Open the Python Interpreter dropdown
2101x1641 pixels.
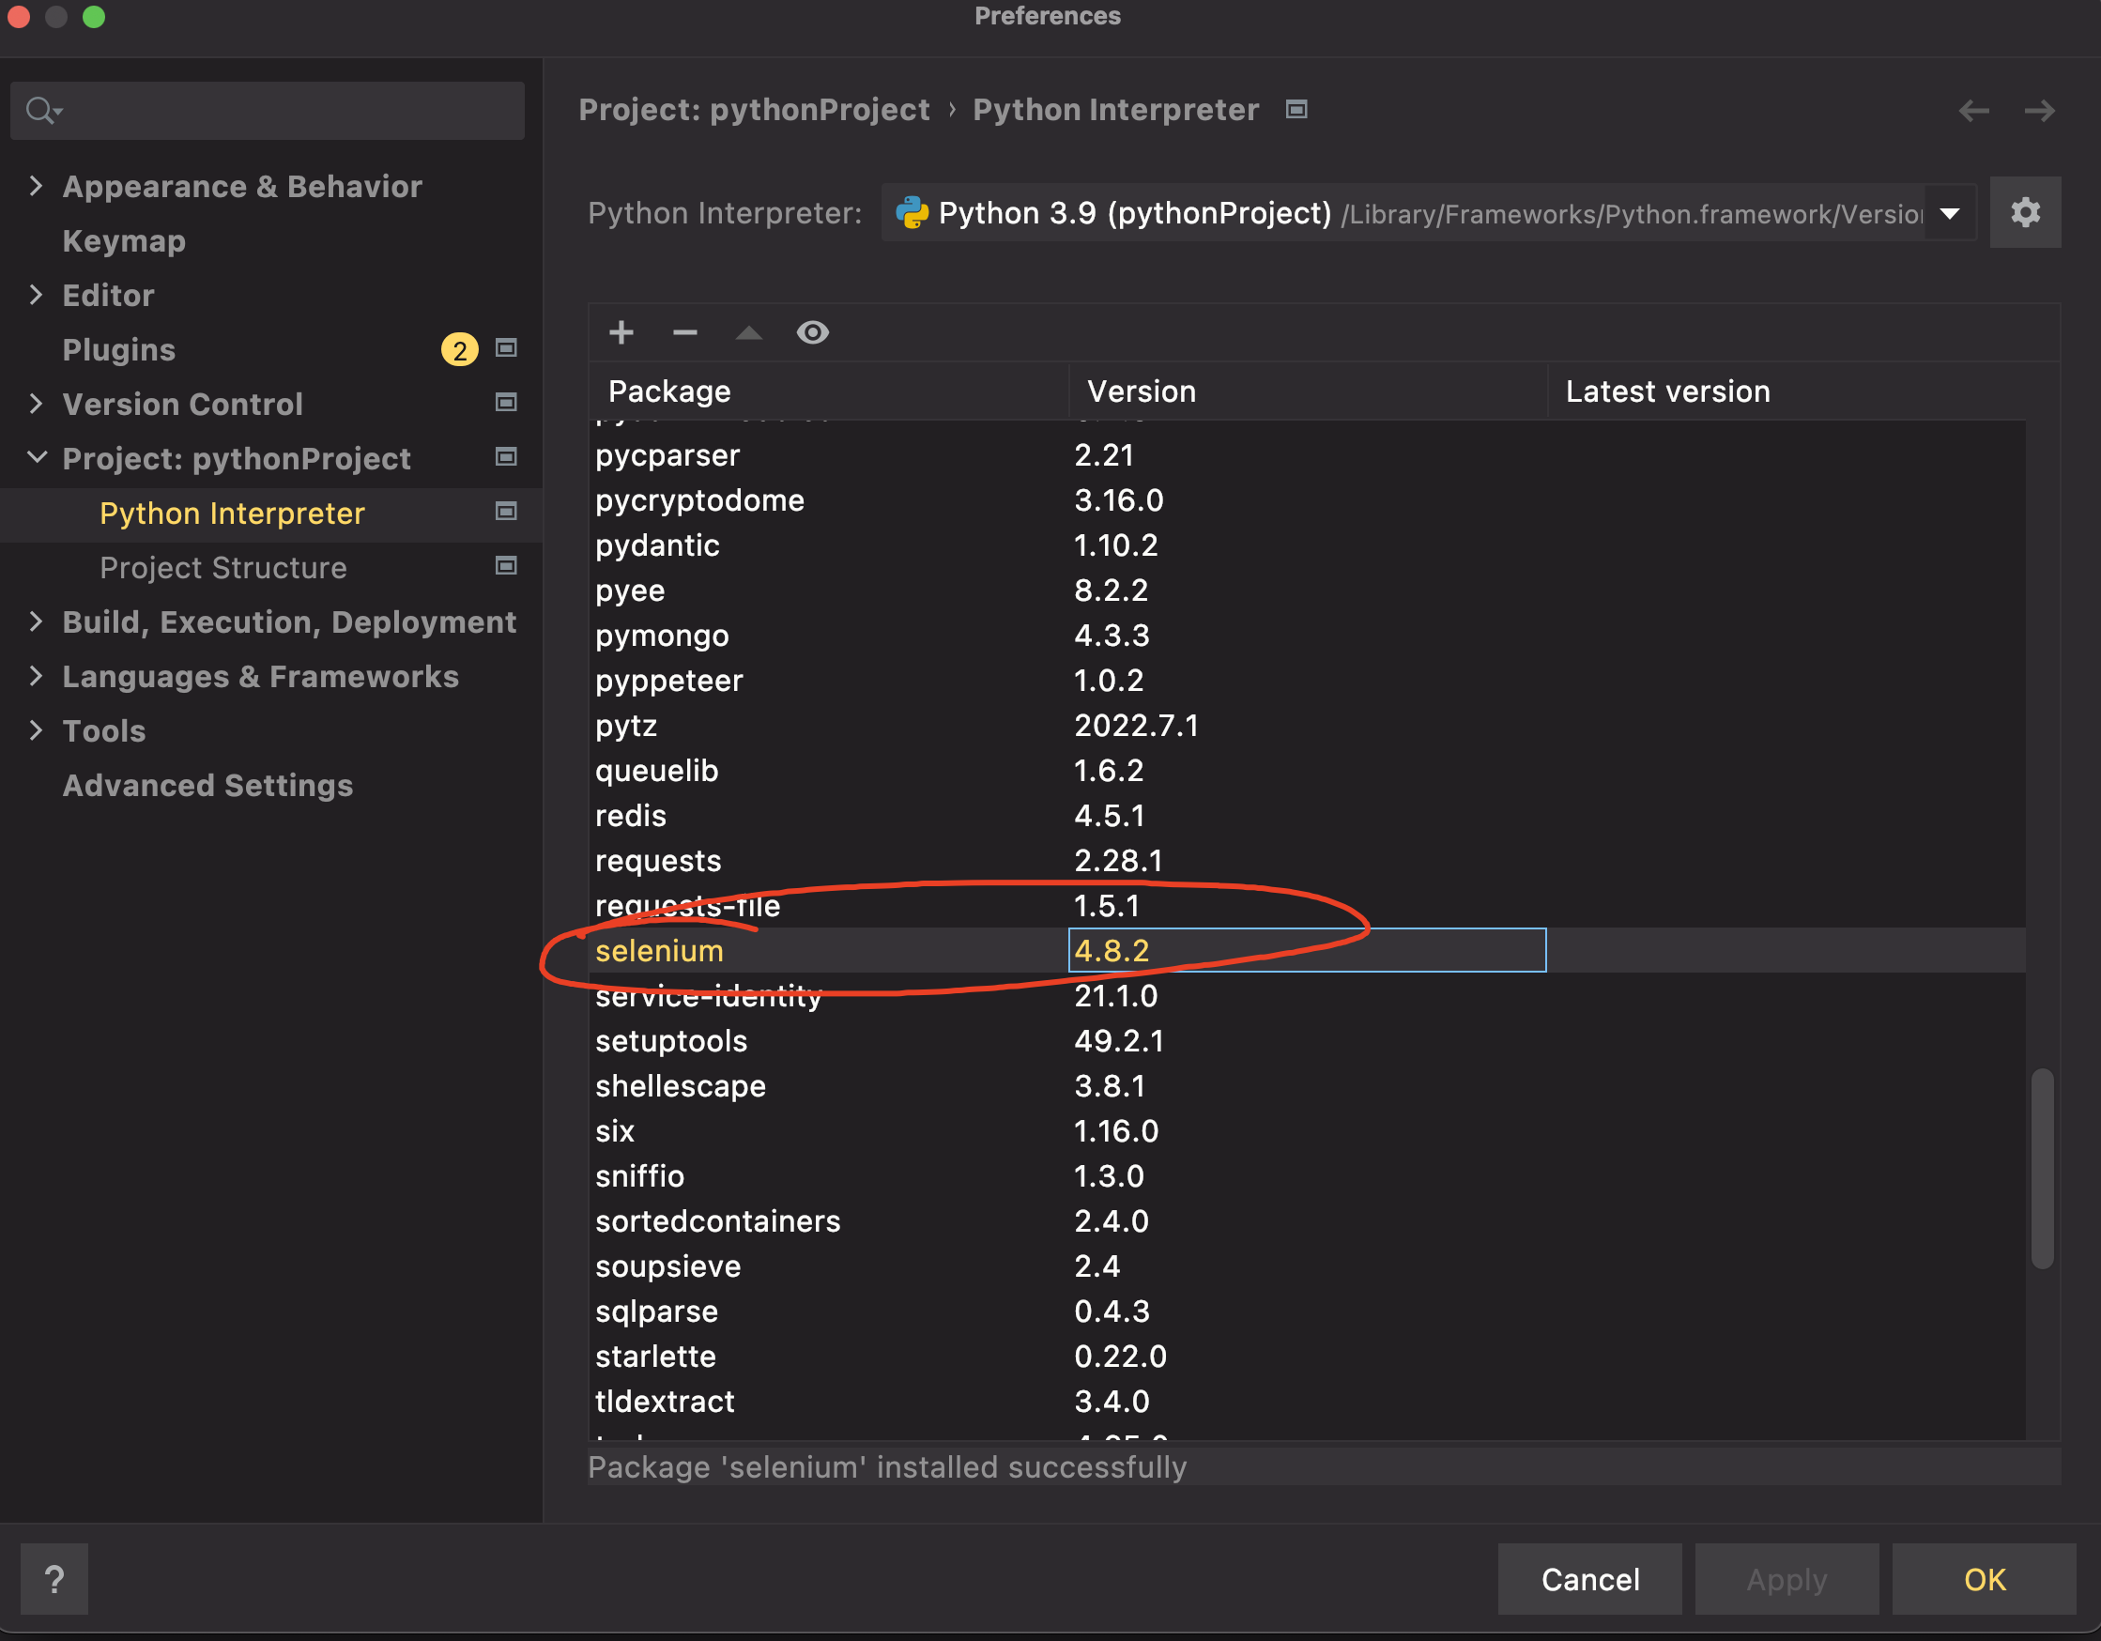pos(1949,212)
